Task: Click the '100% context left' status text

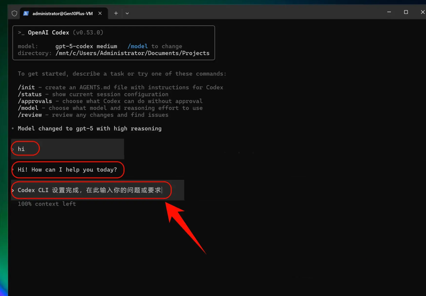Action: (x=47, y=204)
